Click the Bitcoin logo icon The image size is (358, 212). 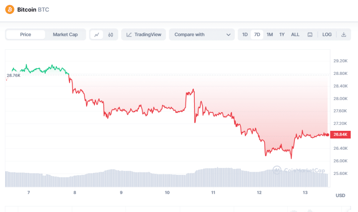[10, 9]
